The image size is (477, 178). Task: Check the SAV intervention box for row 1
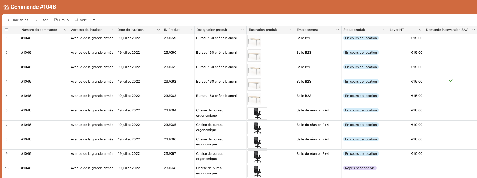coord(451,38)
